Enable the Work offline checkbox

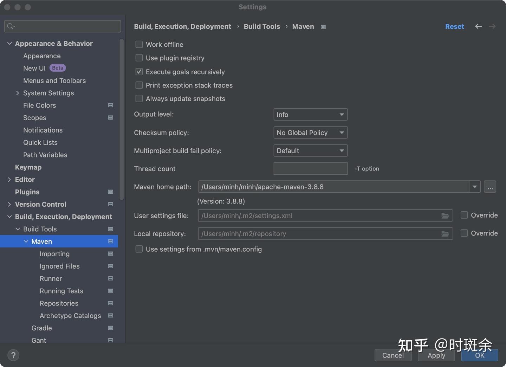pyautogui.click(x=139, y=44)
